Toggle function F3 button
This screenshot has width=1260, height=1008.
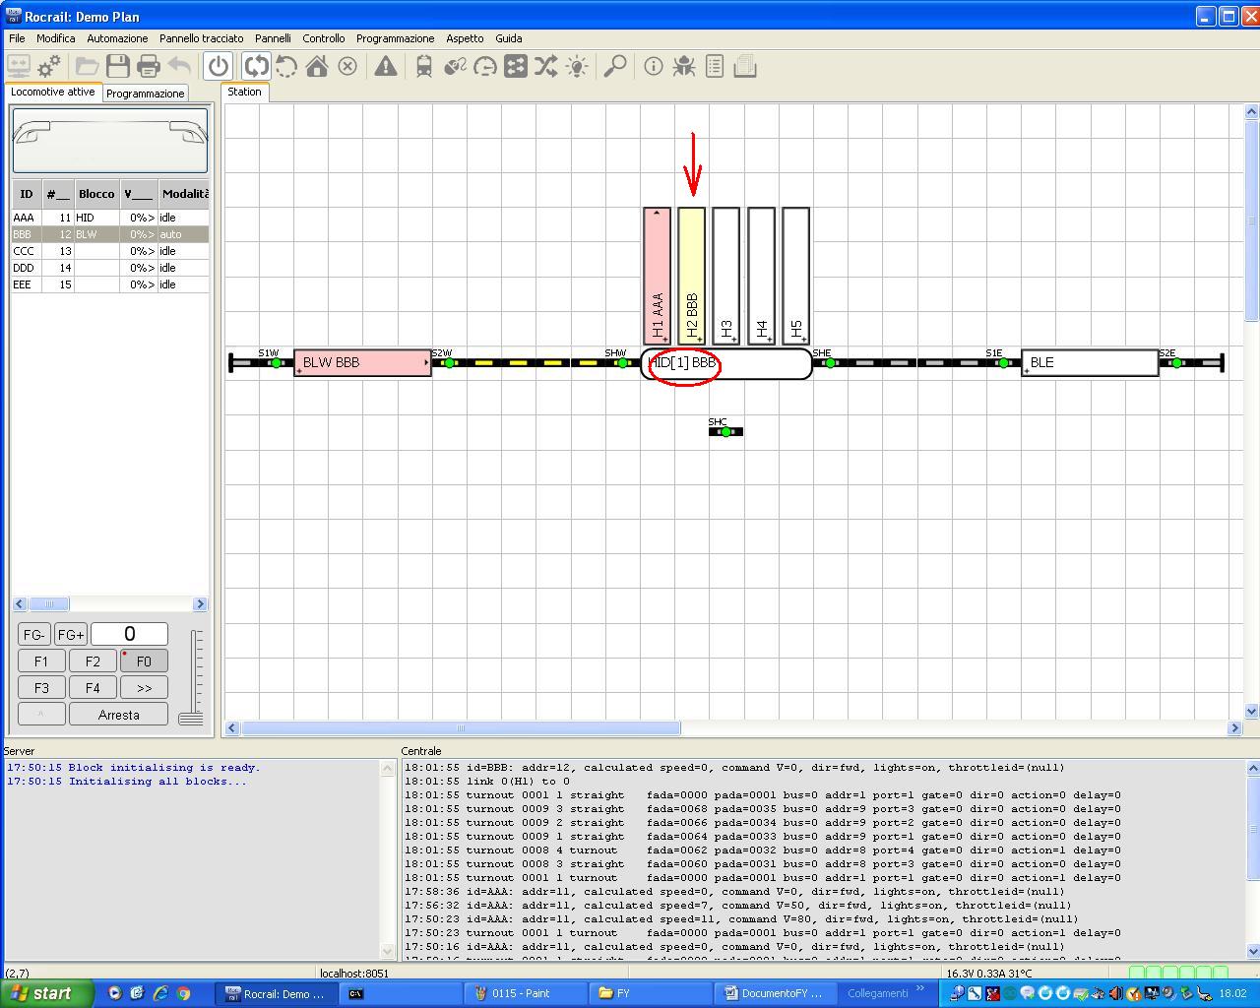(x=41, y=688)
